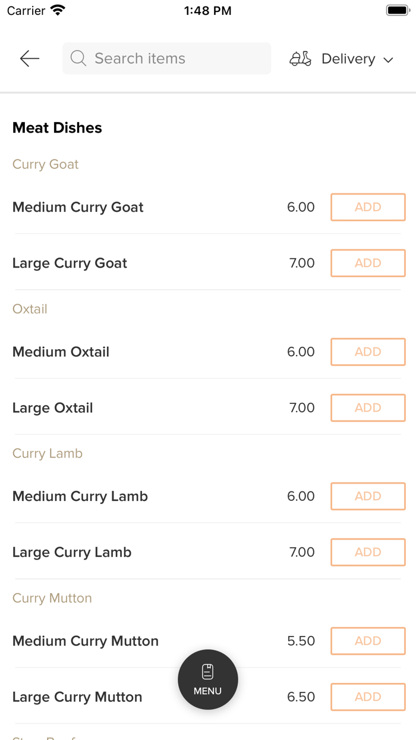Tap the Meat Dishes heading
The width and height of the screenshot is (416, 740).
click(57, 127)
